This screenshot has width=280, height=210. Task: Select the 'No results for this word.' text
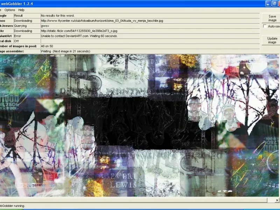pos(58,16)
